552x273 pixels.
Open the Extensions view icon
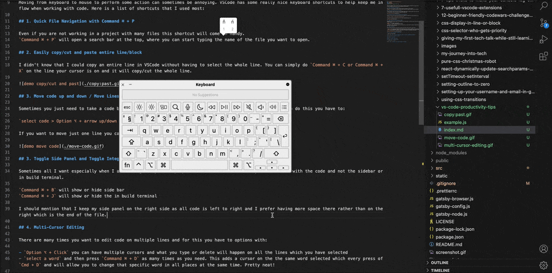pos(543,56)
